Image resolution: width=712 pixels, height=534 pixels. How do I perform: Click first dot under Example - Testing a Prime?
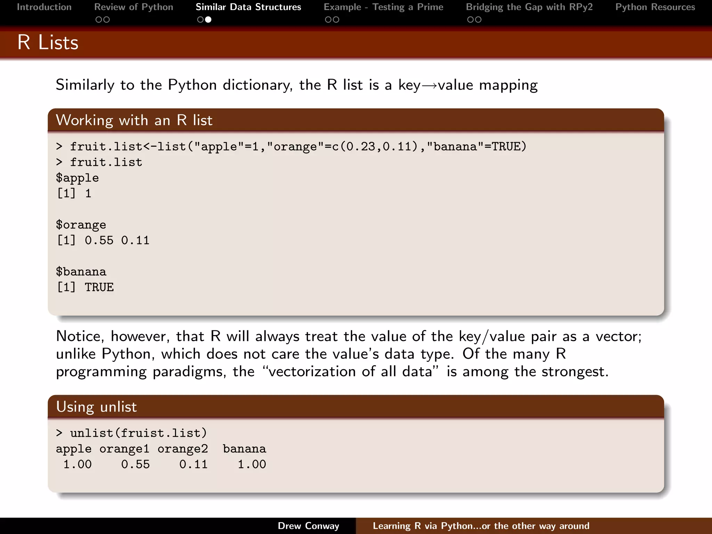point(328,20)
